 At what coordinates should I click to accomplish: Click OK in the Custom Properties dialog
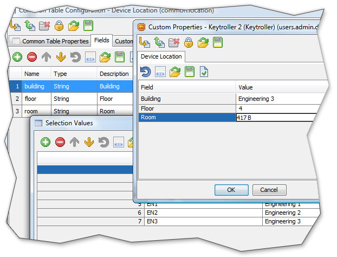pos(231,190)
